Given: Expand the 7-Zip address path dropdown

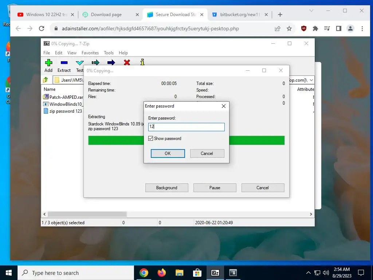Looking at the screenshot, I should point(311,80).
